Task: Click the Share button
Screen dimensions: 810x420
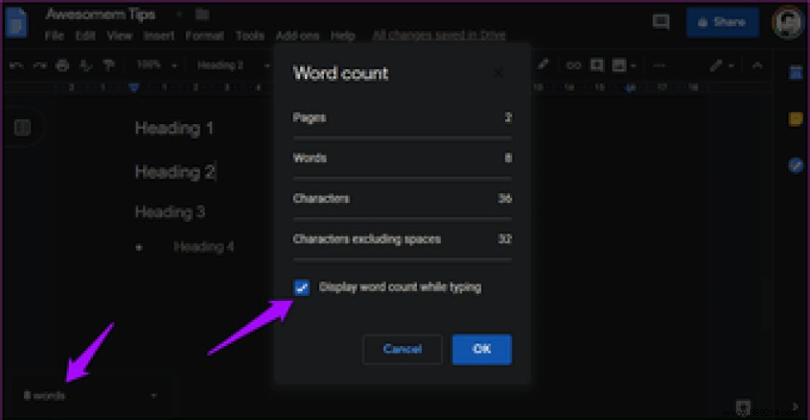Action: 722,22
